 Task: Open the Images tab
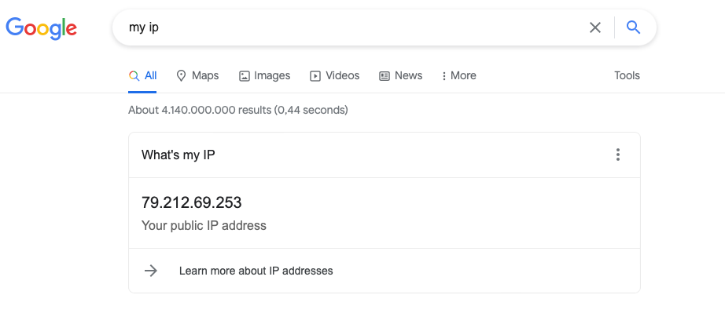[264, 75]
